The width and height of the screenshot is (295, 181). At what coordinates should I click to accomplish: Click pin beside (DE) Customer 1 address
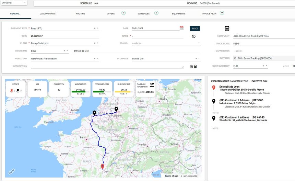(x=214, y=118)
